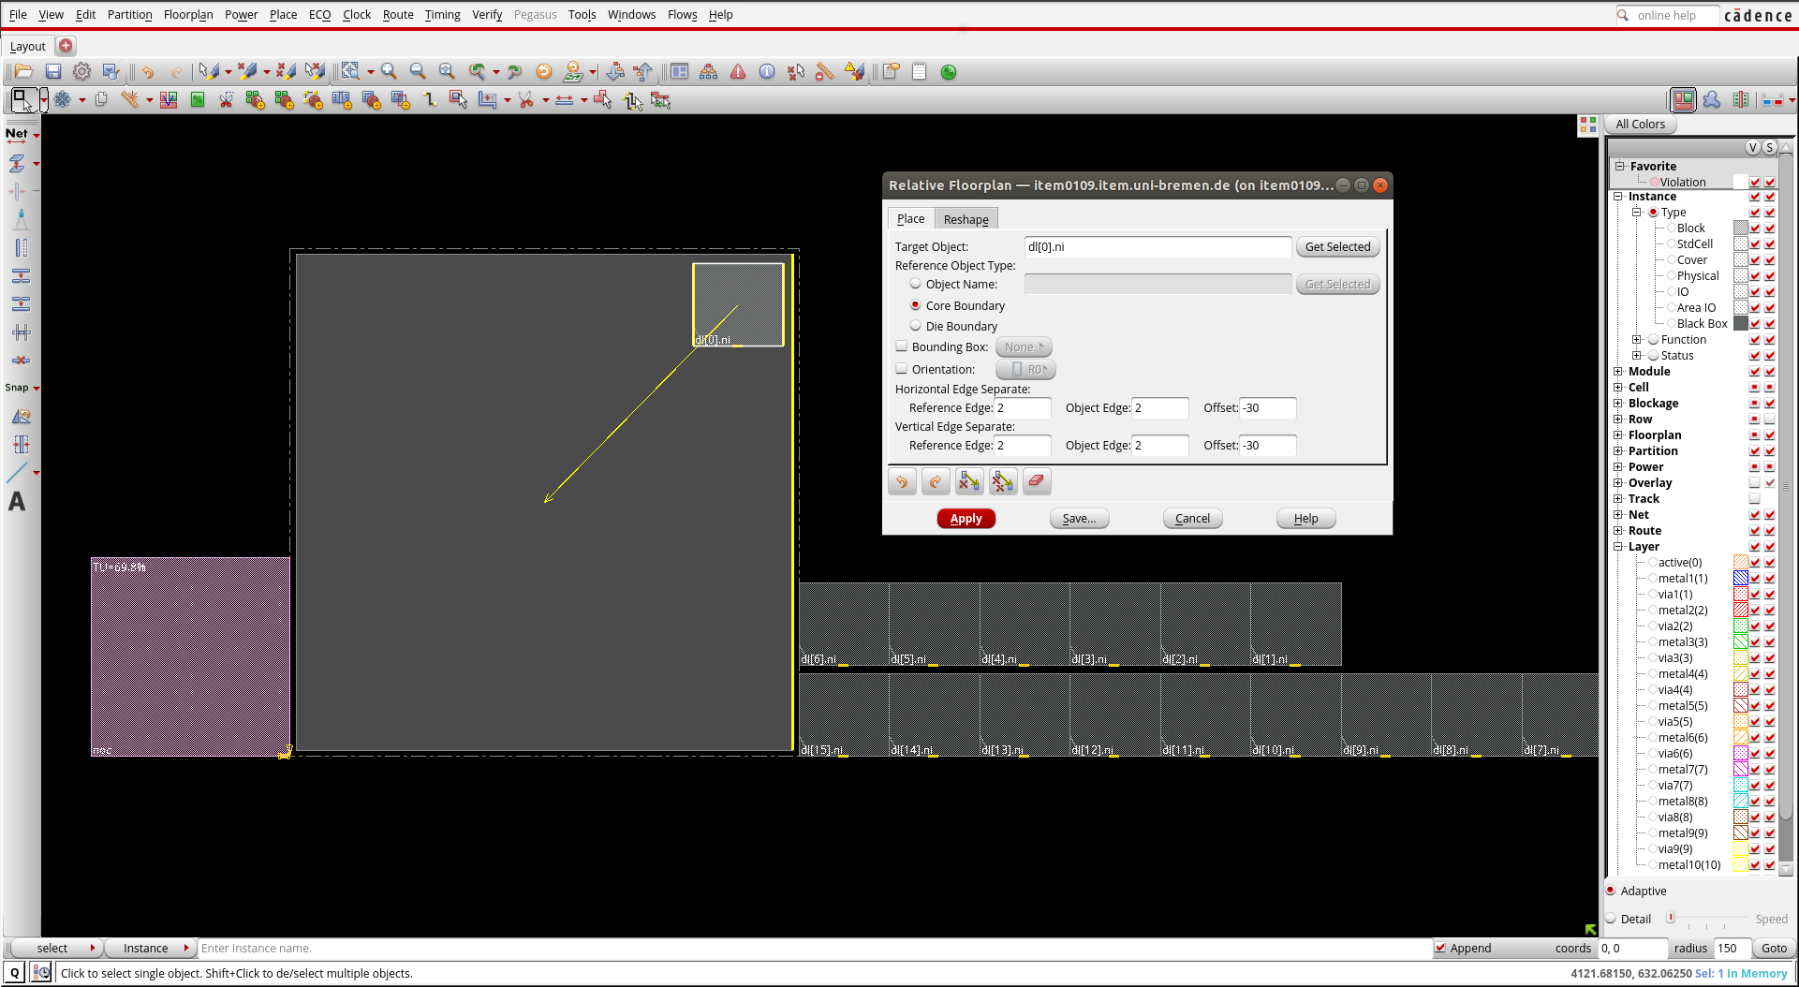This screenshot has height=987, width=1799.
Task: Open the Floorplan menu
Action: click(x=188, y=15)
